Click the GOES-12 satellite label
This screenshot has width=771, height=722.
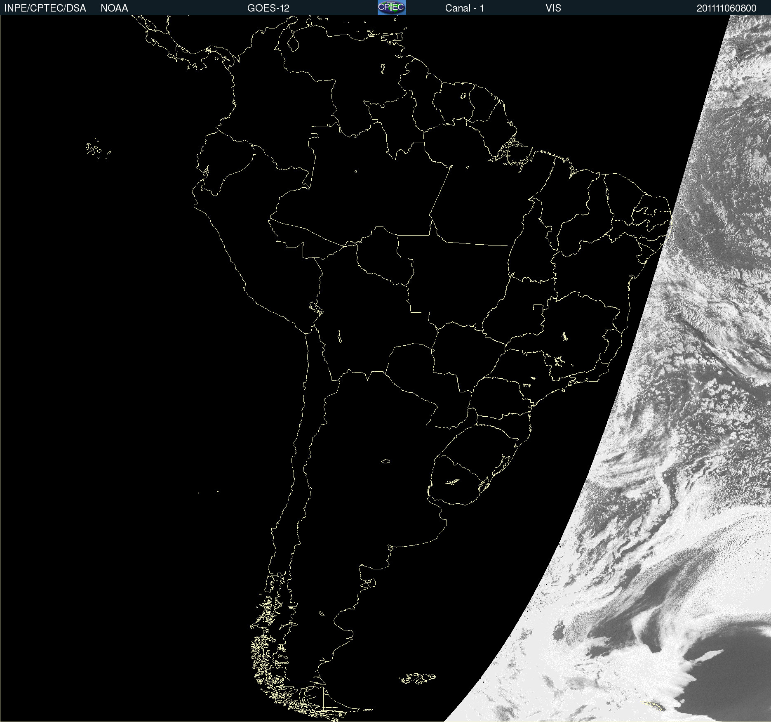(268, 8)
